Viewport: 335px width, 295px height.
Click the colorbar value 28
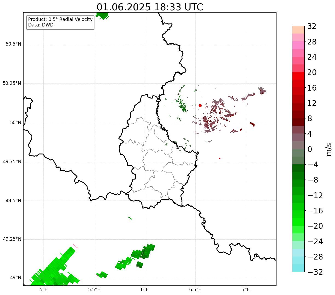312,42
